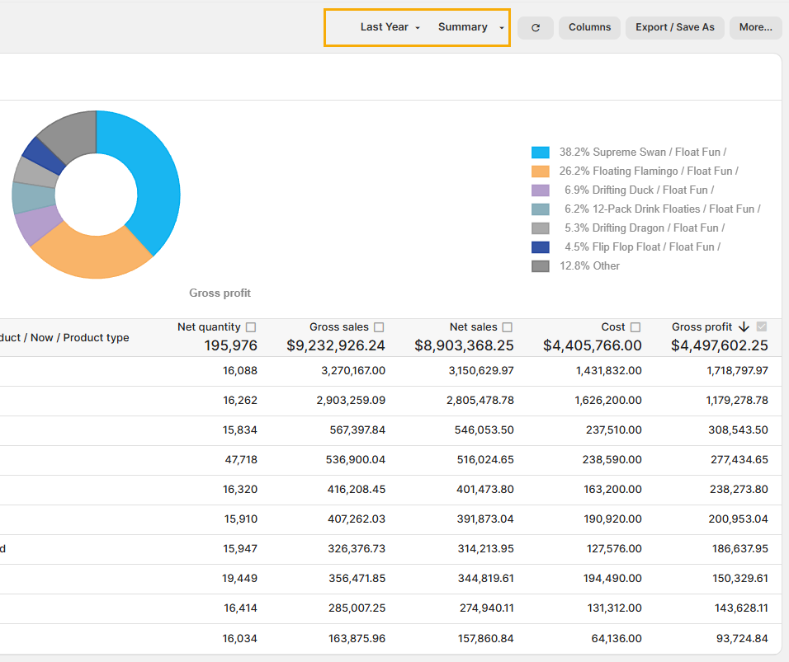
Task: Open the Columns chooser
Action: pyautogui.click(x=589, y=27)
